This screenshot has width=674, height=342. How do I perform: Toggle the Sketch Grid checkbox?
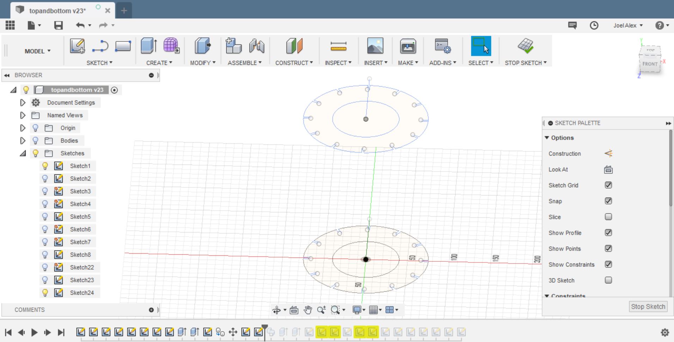608,185
